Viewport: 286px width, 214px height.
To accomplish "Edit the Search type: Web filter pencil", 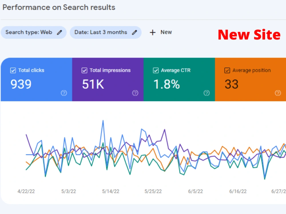I will 59,33.
